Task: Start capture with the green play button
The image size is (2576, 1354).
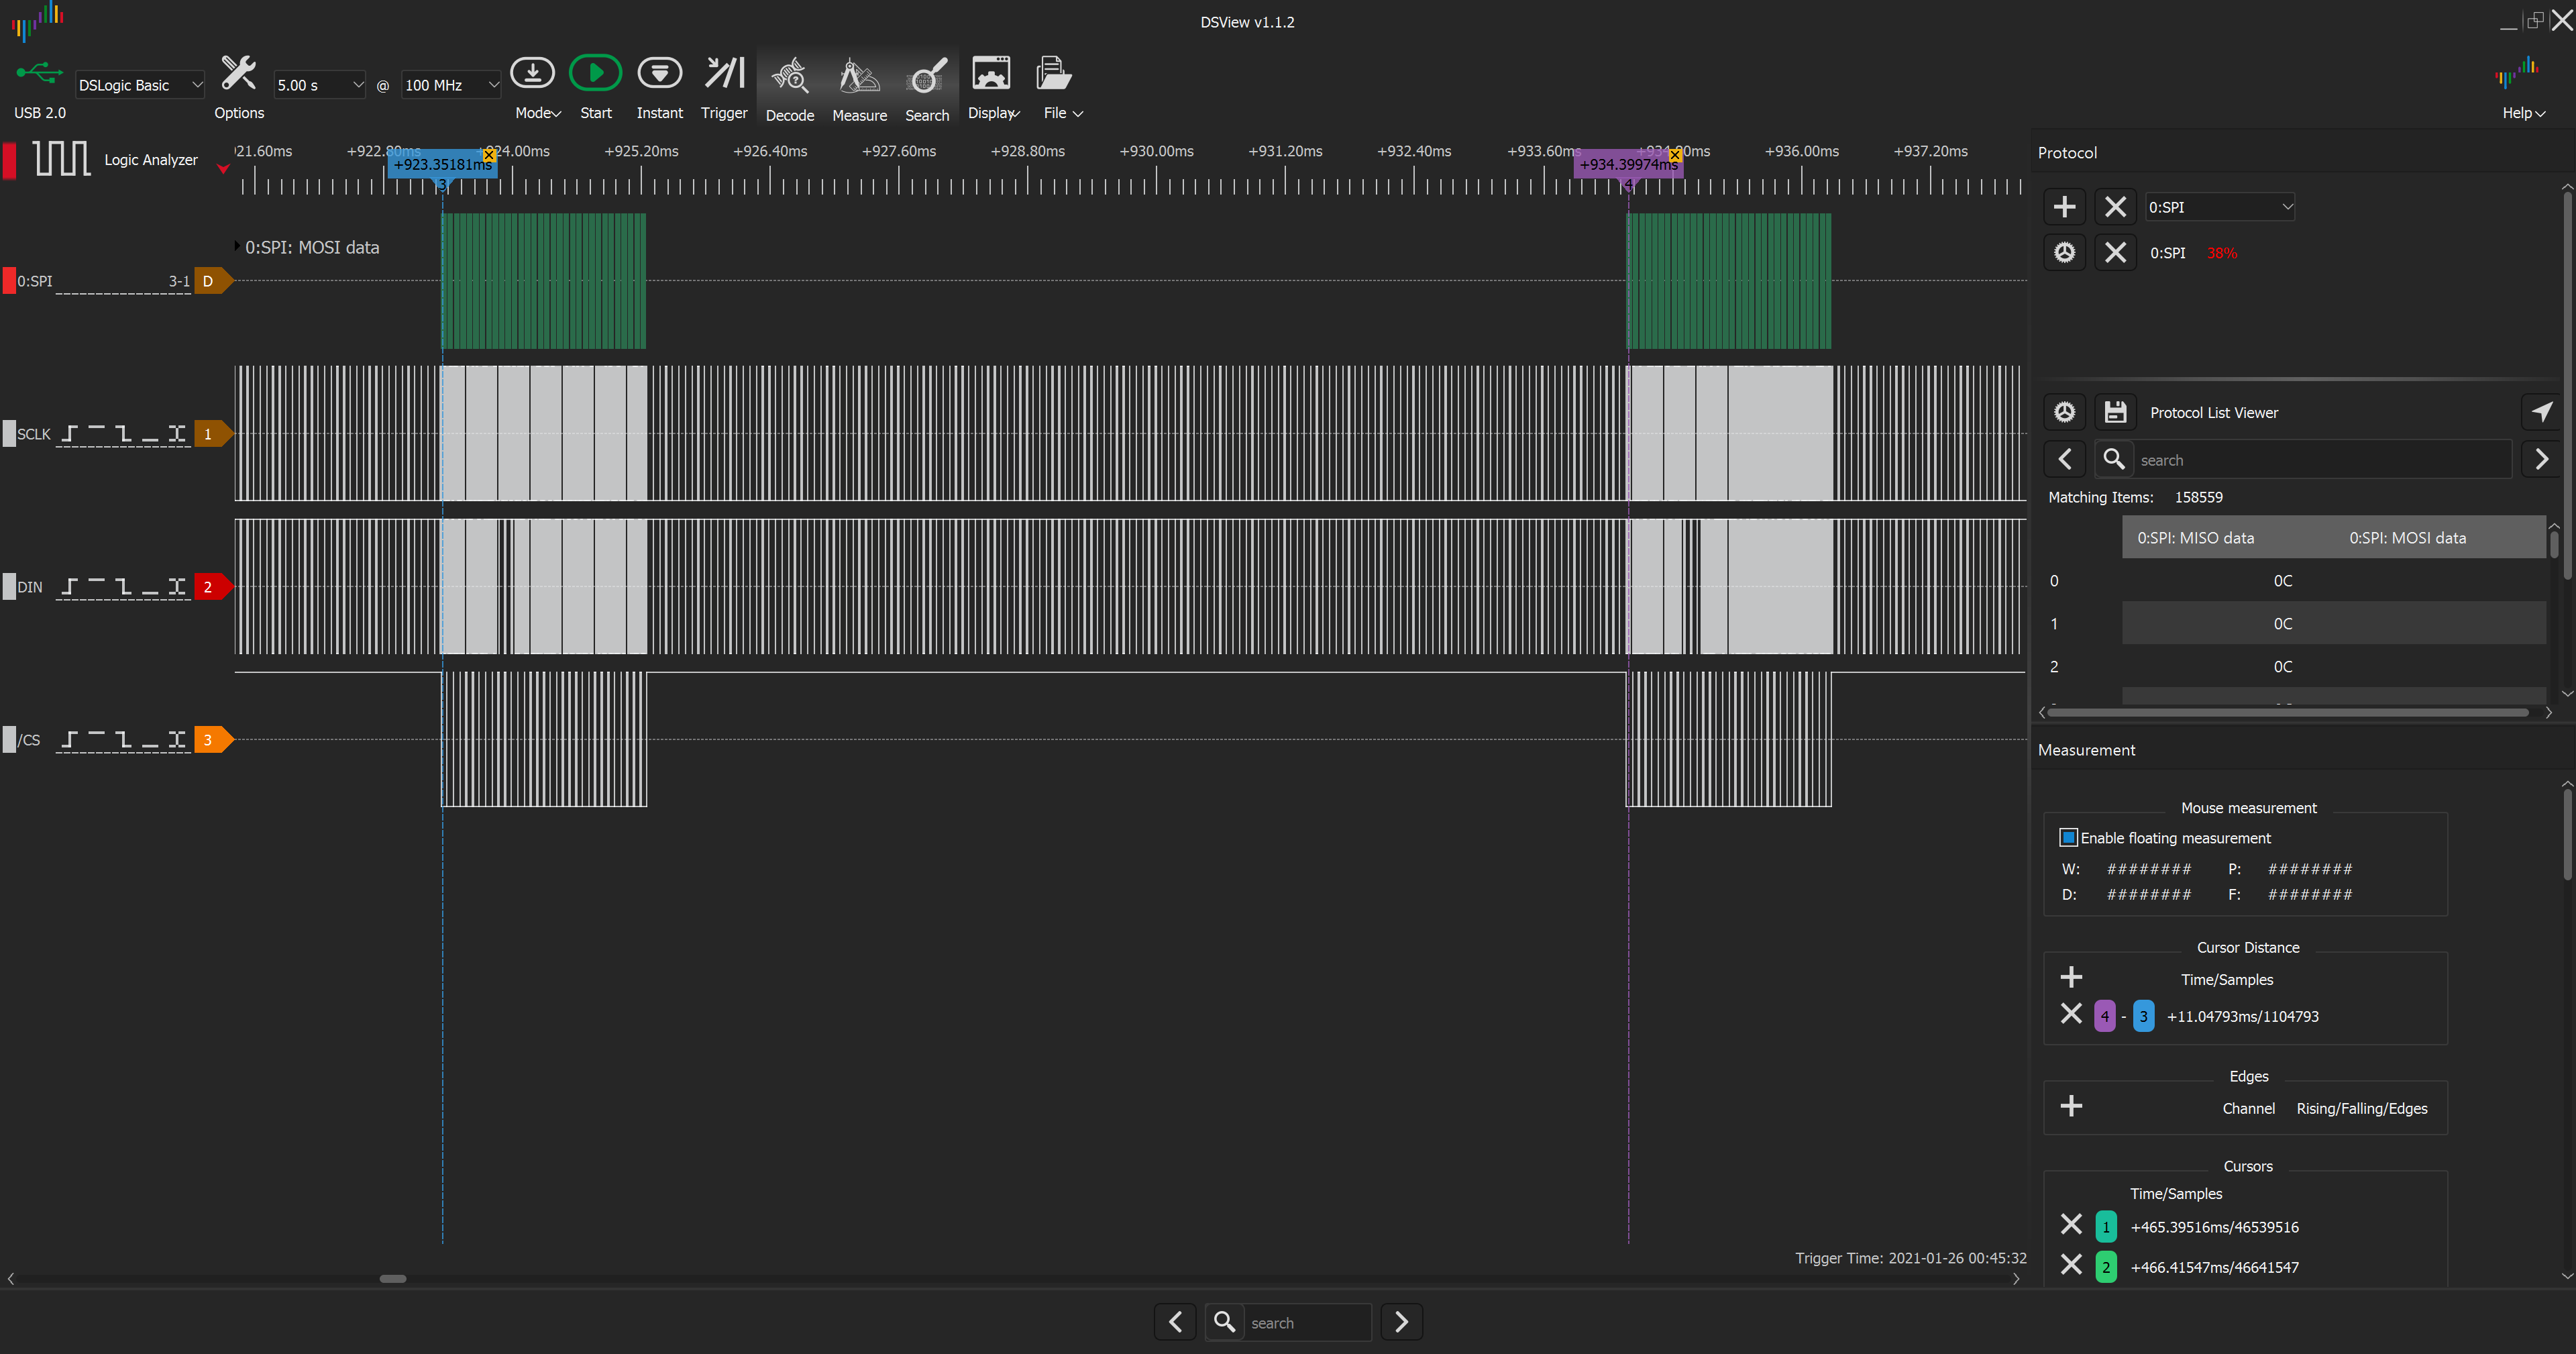Action: pyautogui.click(x=595, y=74)
